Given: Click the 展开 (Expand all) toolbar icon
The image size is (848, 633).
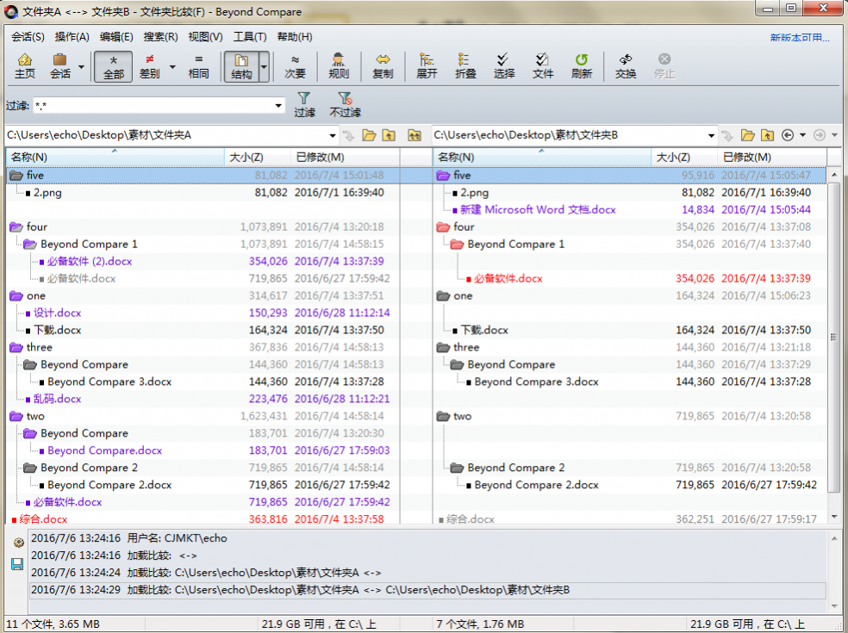Looking at the screenshot, I should click(427, 65).
